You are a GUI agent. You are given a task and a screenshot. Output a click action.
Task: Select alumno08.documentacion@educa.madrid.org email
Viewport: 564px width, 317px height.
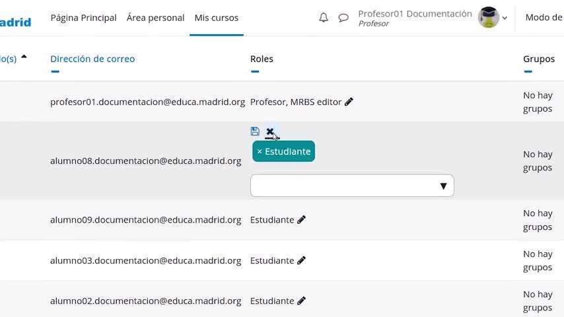[x=146, y=161]
